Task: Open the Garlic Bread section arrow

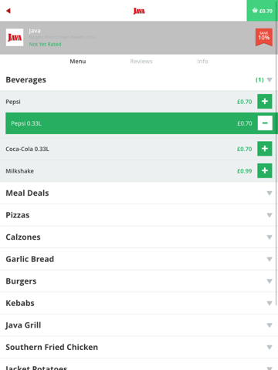Action: pos(270,259)
